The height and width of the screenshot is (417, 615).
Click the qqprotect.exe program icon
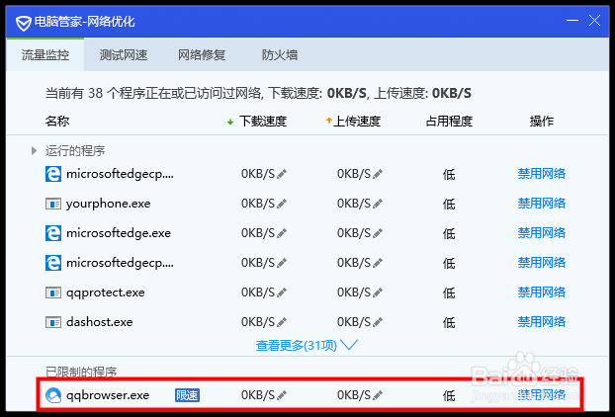tap(53, 292)
